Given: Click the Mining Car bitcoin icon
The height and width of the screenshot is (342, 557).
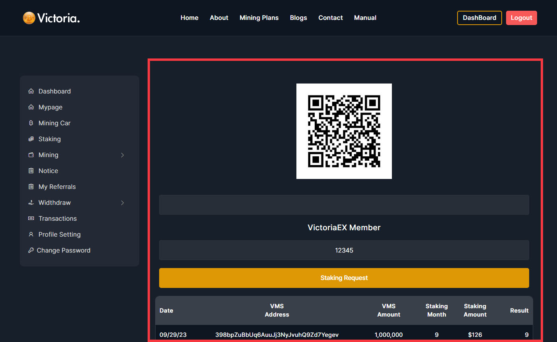Looking at the screenshot, I should click(31, 123).
